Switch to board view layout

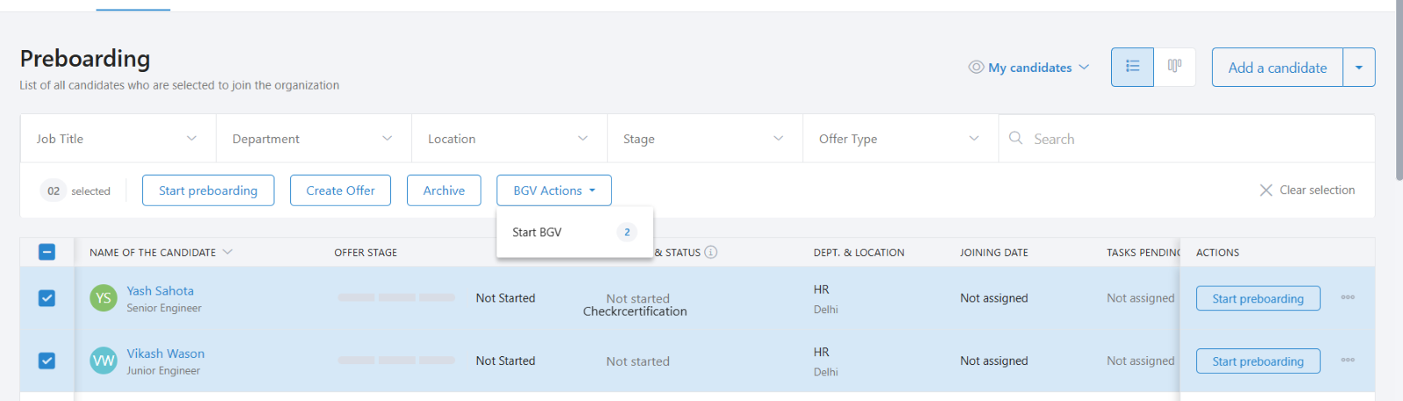click(1174, 67)
